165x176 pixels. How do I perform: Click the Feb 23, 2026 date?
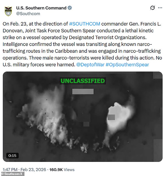[33, 169]
